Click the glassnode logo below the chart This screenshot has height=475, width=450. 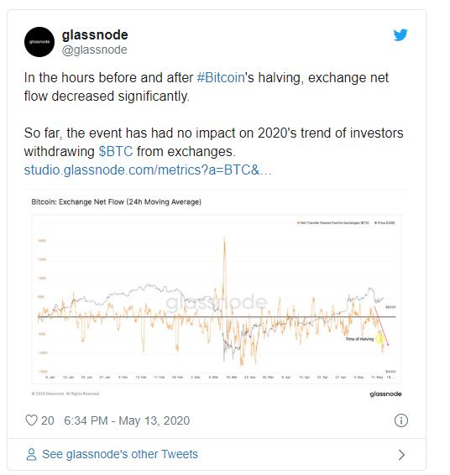385,394
